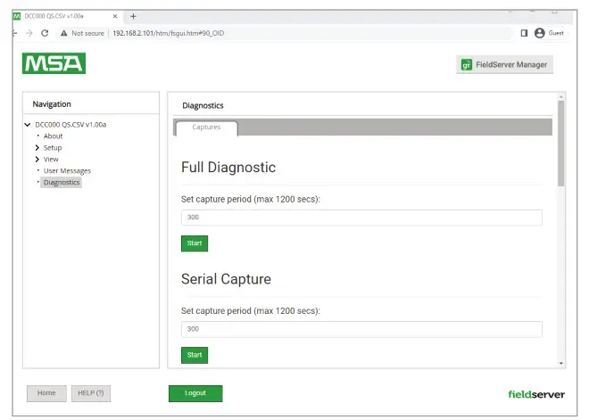Open a new browser tab
Screen dimensions: 589x420
pyautogui.click(x=133, y=16)
